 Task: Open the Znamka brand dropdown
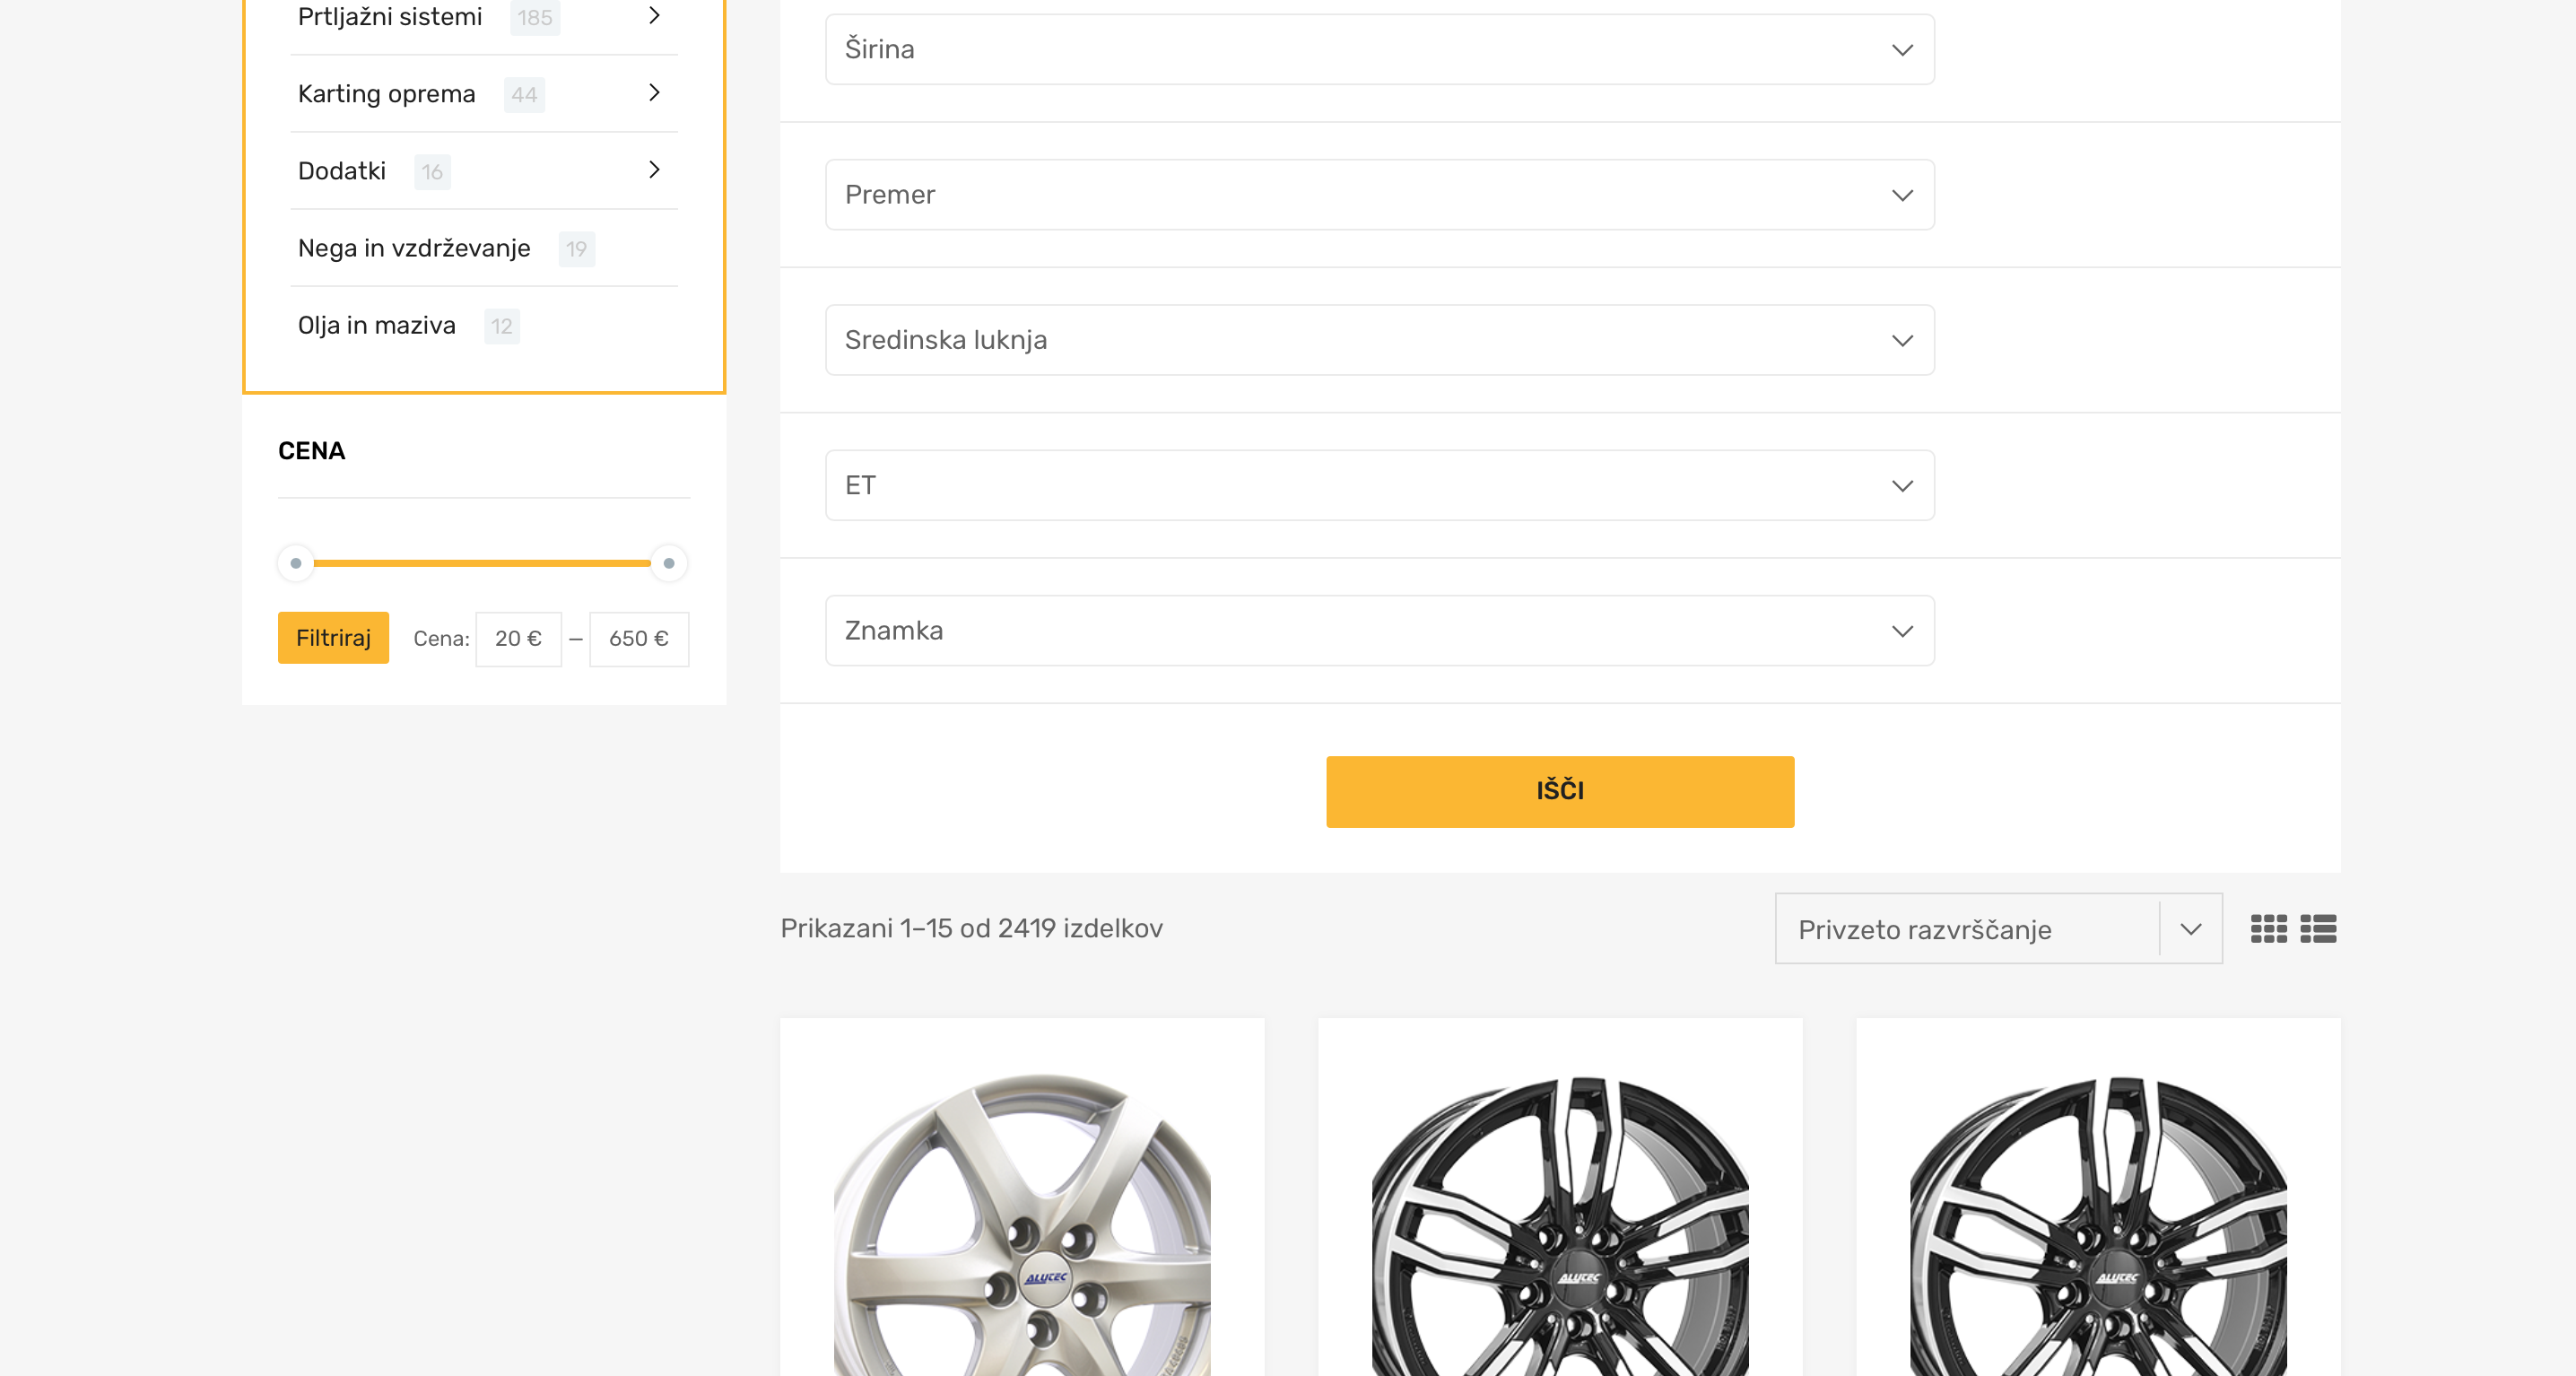coord(1379,631)
